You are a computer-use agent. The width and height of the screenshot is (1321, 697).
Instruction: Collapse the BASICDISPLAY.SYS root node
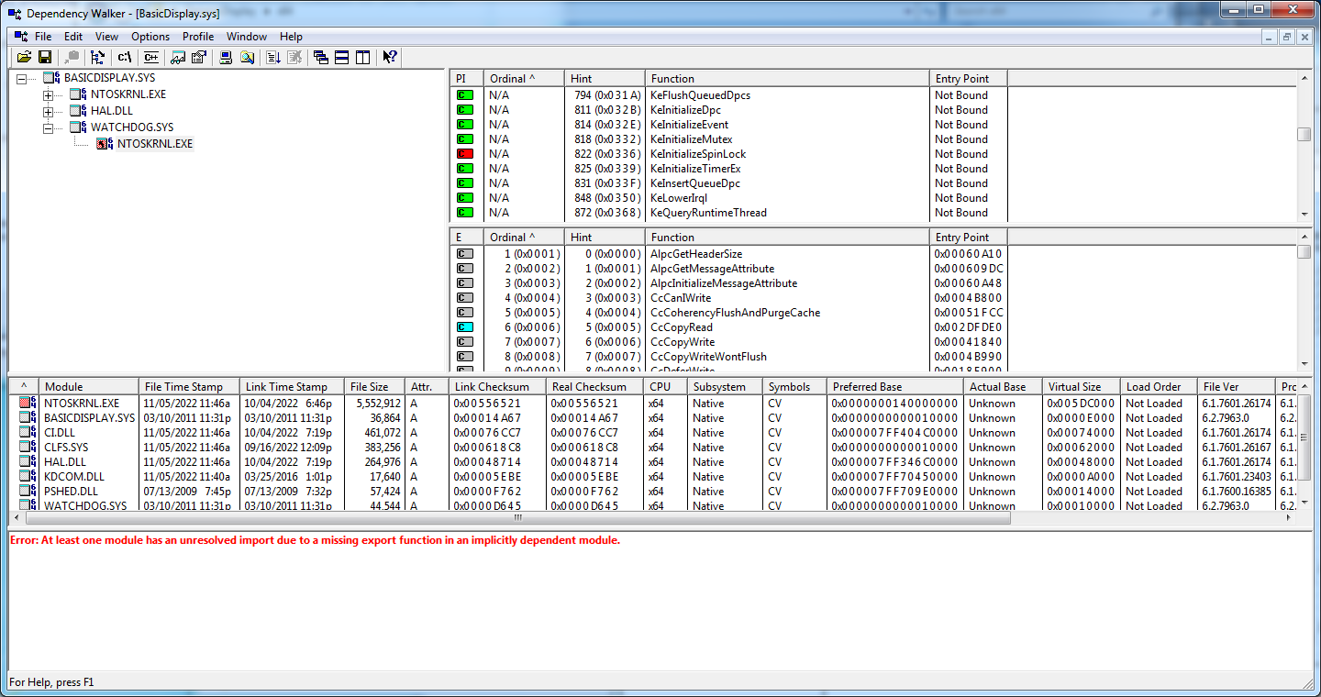click(22, 79)
